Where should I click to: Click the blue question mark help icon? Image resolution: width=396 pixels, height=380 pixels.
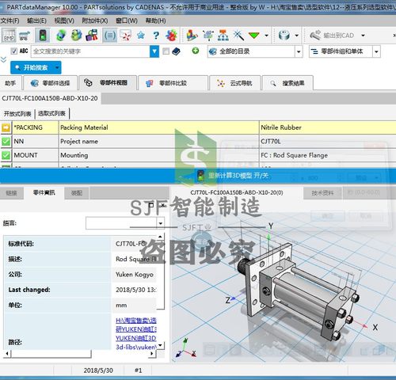pos(156,36)
